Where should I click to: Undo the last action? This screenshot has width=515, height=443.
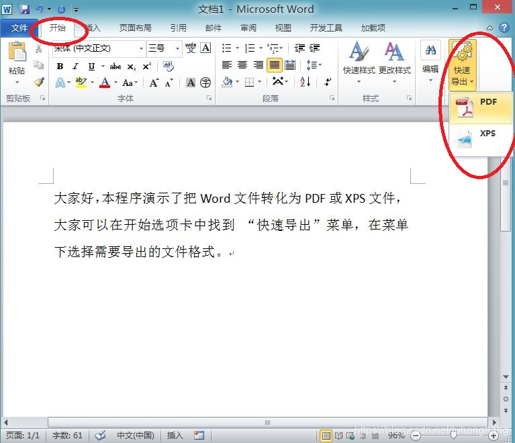(x=40, y=9)
